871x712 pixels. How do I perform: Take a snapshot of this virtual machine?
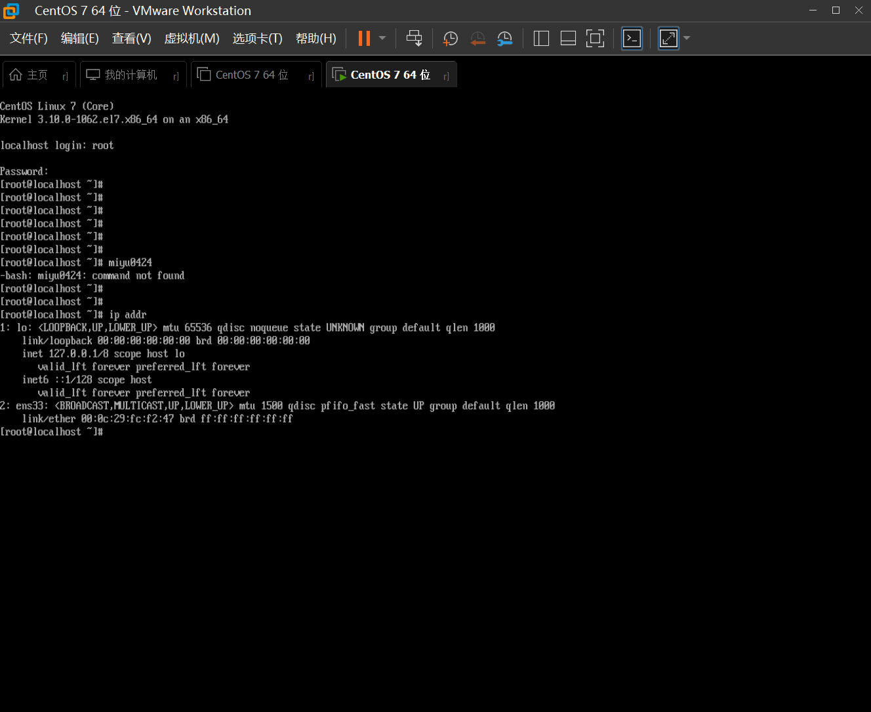[450, 39]
